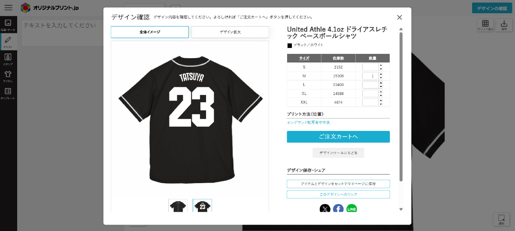This screenshot has height=231, width=515.
Task: Click the size L quantity input field
Action: [370, 85]
